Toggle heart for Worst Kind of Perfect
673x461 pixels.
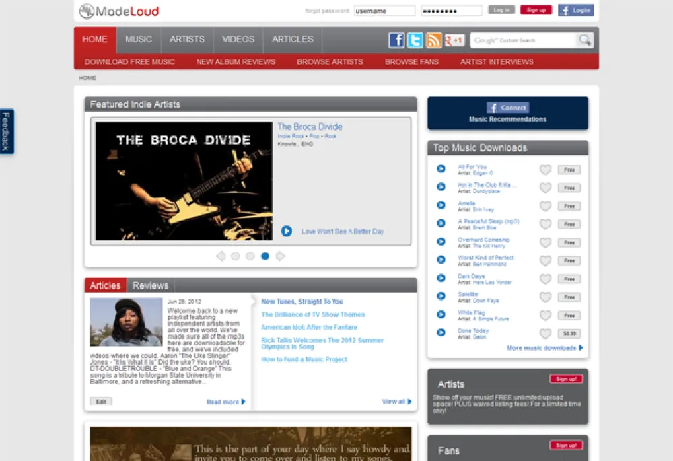coord(545,260)
